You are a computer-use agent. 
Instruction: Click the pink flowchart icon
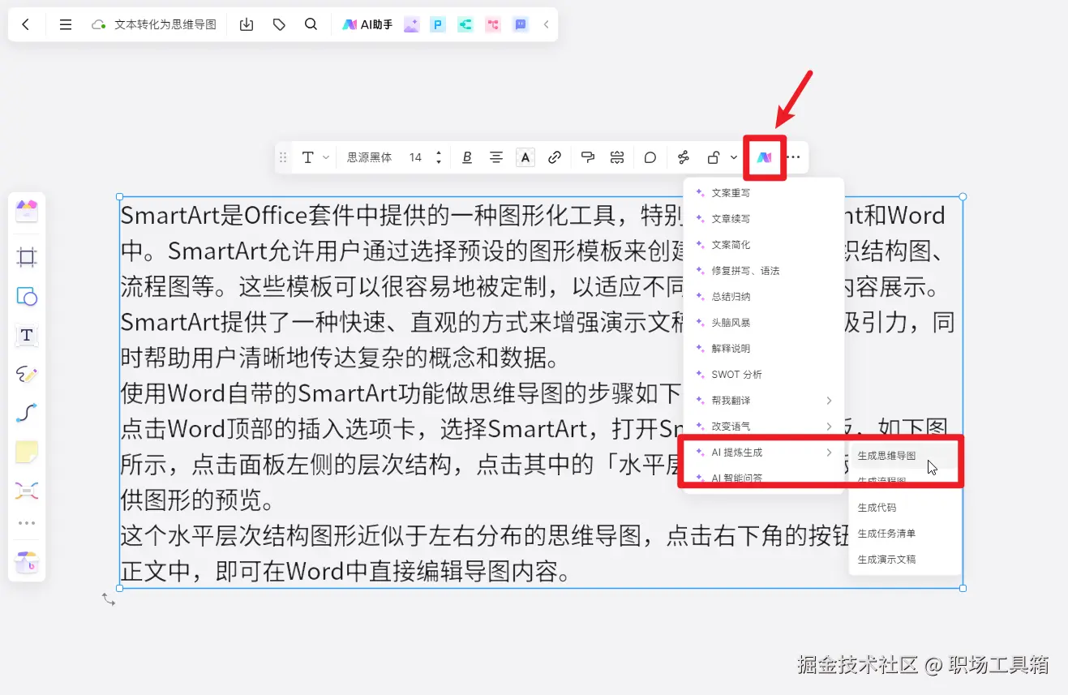tap(493, 25)
